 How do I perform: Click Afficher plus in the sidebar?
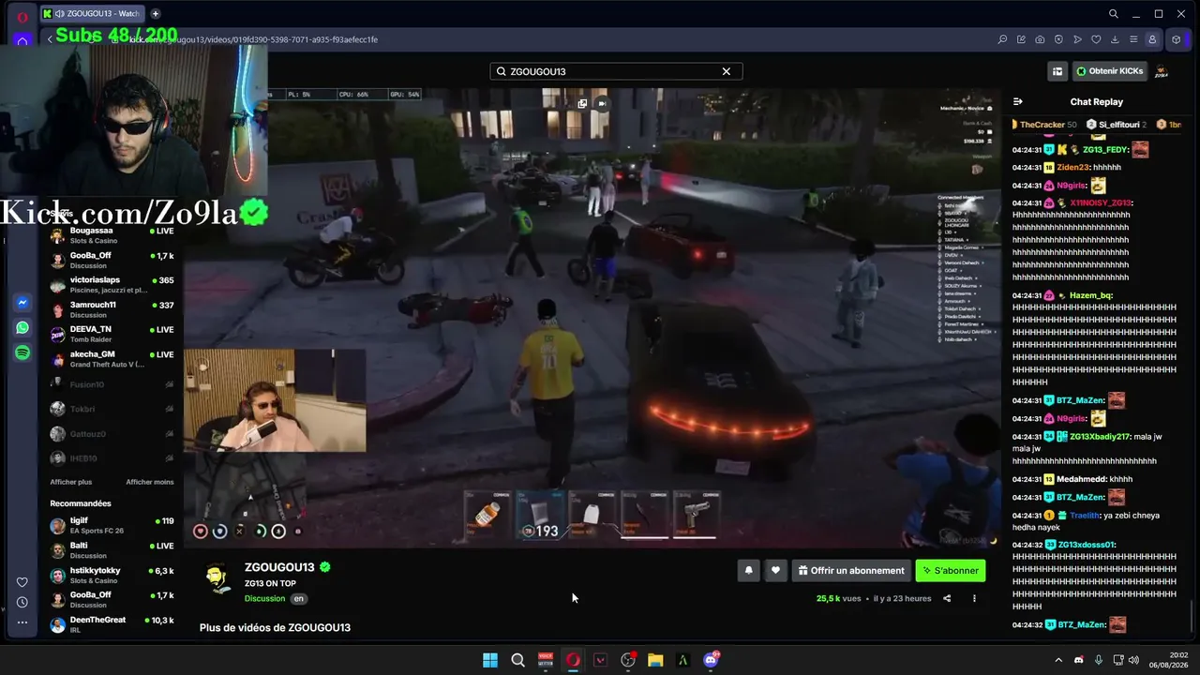[x=71, y=482]
